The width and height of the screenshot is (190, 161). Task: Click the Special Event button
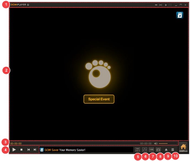tap(99, 99)
